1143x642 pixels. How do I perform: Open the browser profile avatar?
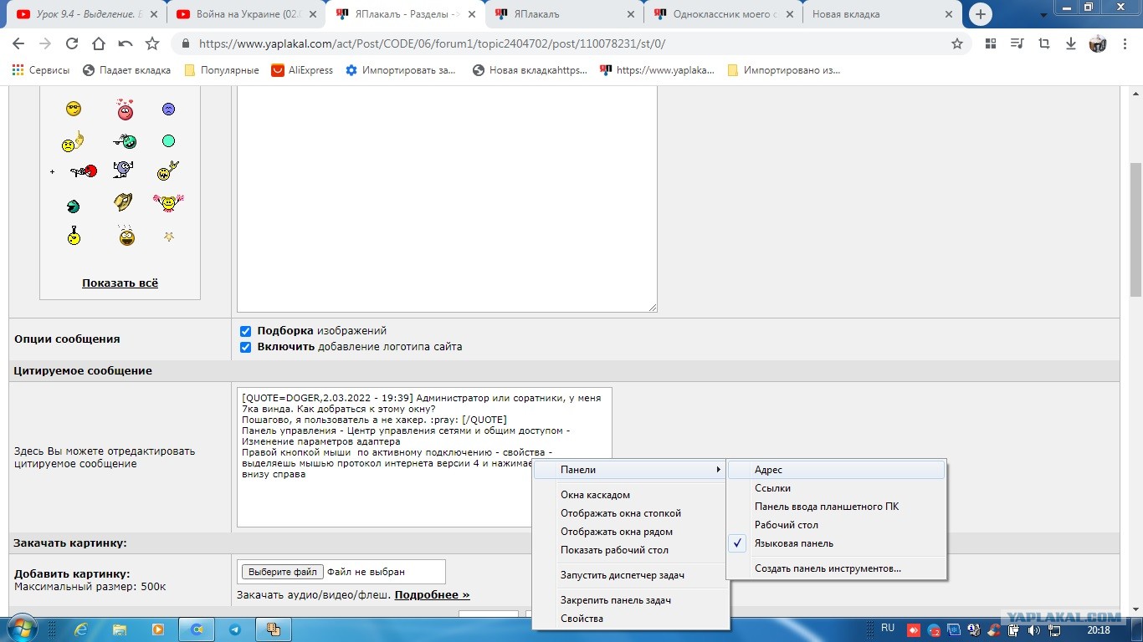pos(1098,43)
